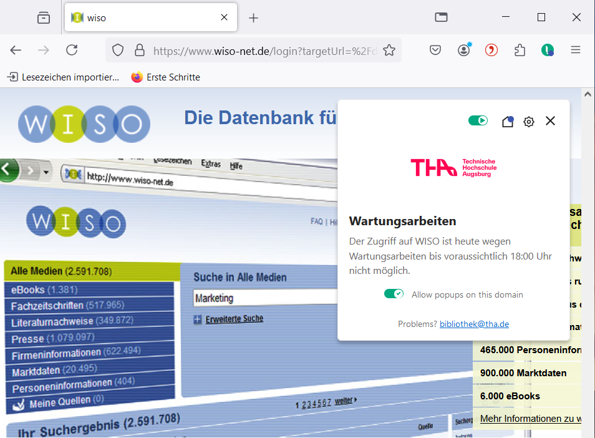Open the settings gear in the THA popup
Screen dimensions: 595x438
[x=529, y=121]
